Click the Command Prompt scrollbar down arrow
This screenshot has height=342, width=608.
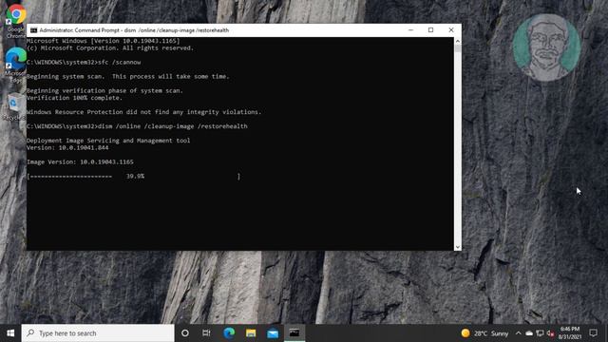tap(458, 247)
